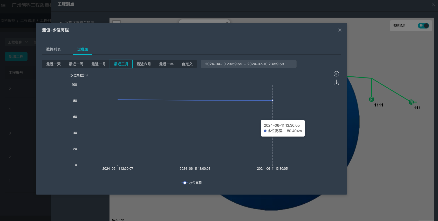This screenshot has height=221, width=438.
Task: Collapse the sidebar via the hamburger icon
Action: tap(3, 5)
